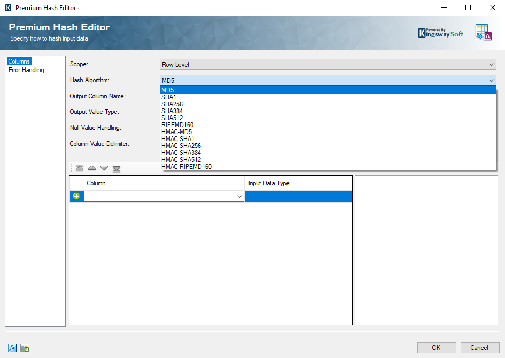
Task: Expand the Scope dropdown
Action: pyautogui.click(x=492, y=65)
